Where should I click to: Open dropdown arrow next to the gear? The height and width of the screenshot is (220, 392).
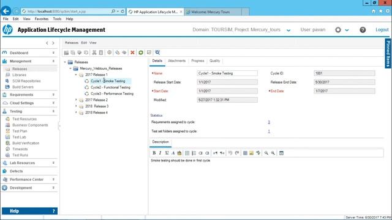pyautogui.click(x=347, y=30)
